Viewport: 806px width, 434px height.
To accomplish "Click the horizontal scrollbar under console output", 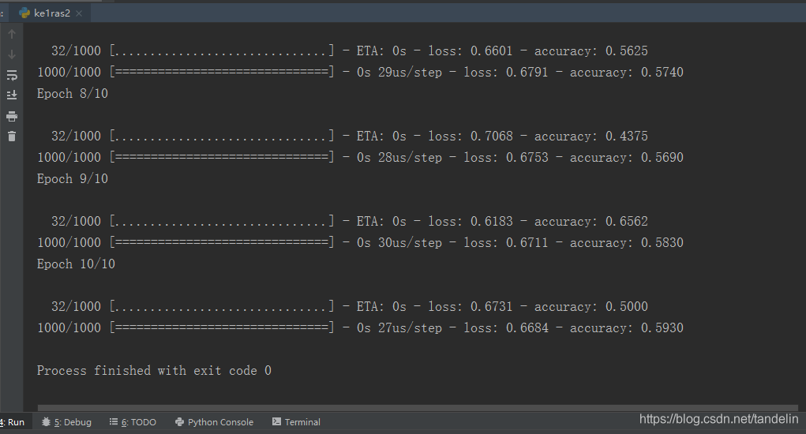I will (418, 408).
